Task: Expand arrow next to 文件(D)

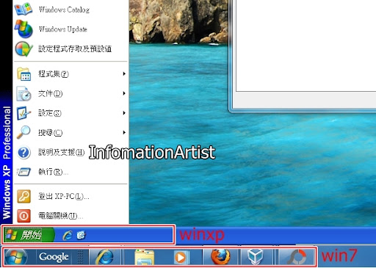Action: pos(124,93)
